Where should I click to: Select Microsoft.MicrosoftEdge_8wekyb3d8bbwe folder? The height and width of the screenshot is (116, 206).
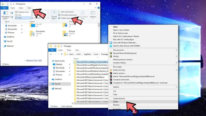point(91,62)
